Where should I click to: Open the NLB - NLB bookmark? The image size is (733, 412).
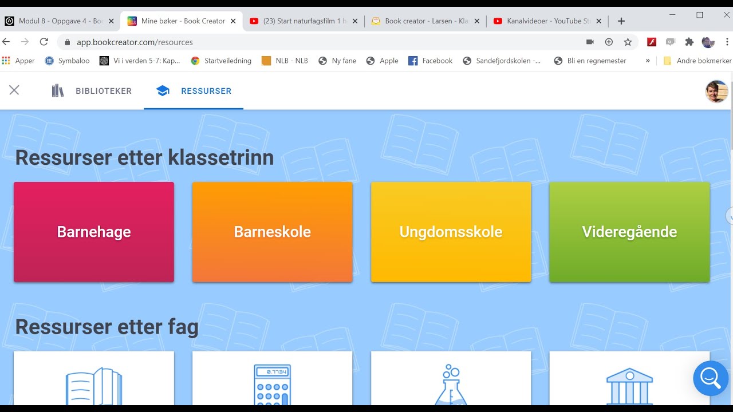coord(285,61)
